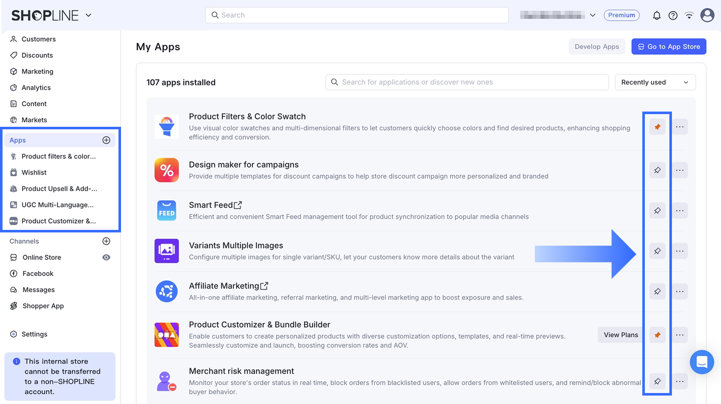Screen dimensions: 721x404
Task: Open Variants Multiple Images app title
Action: click(x=236, y=246)
